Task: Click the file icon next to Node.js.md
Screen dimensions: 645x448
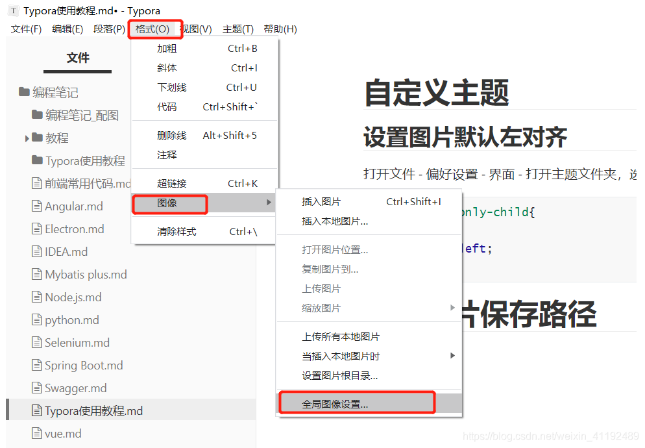Action: [38, 297]
